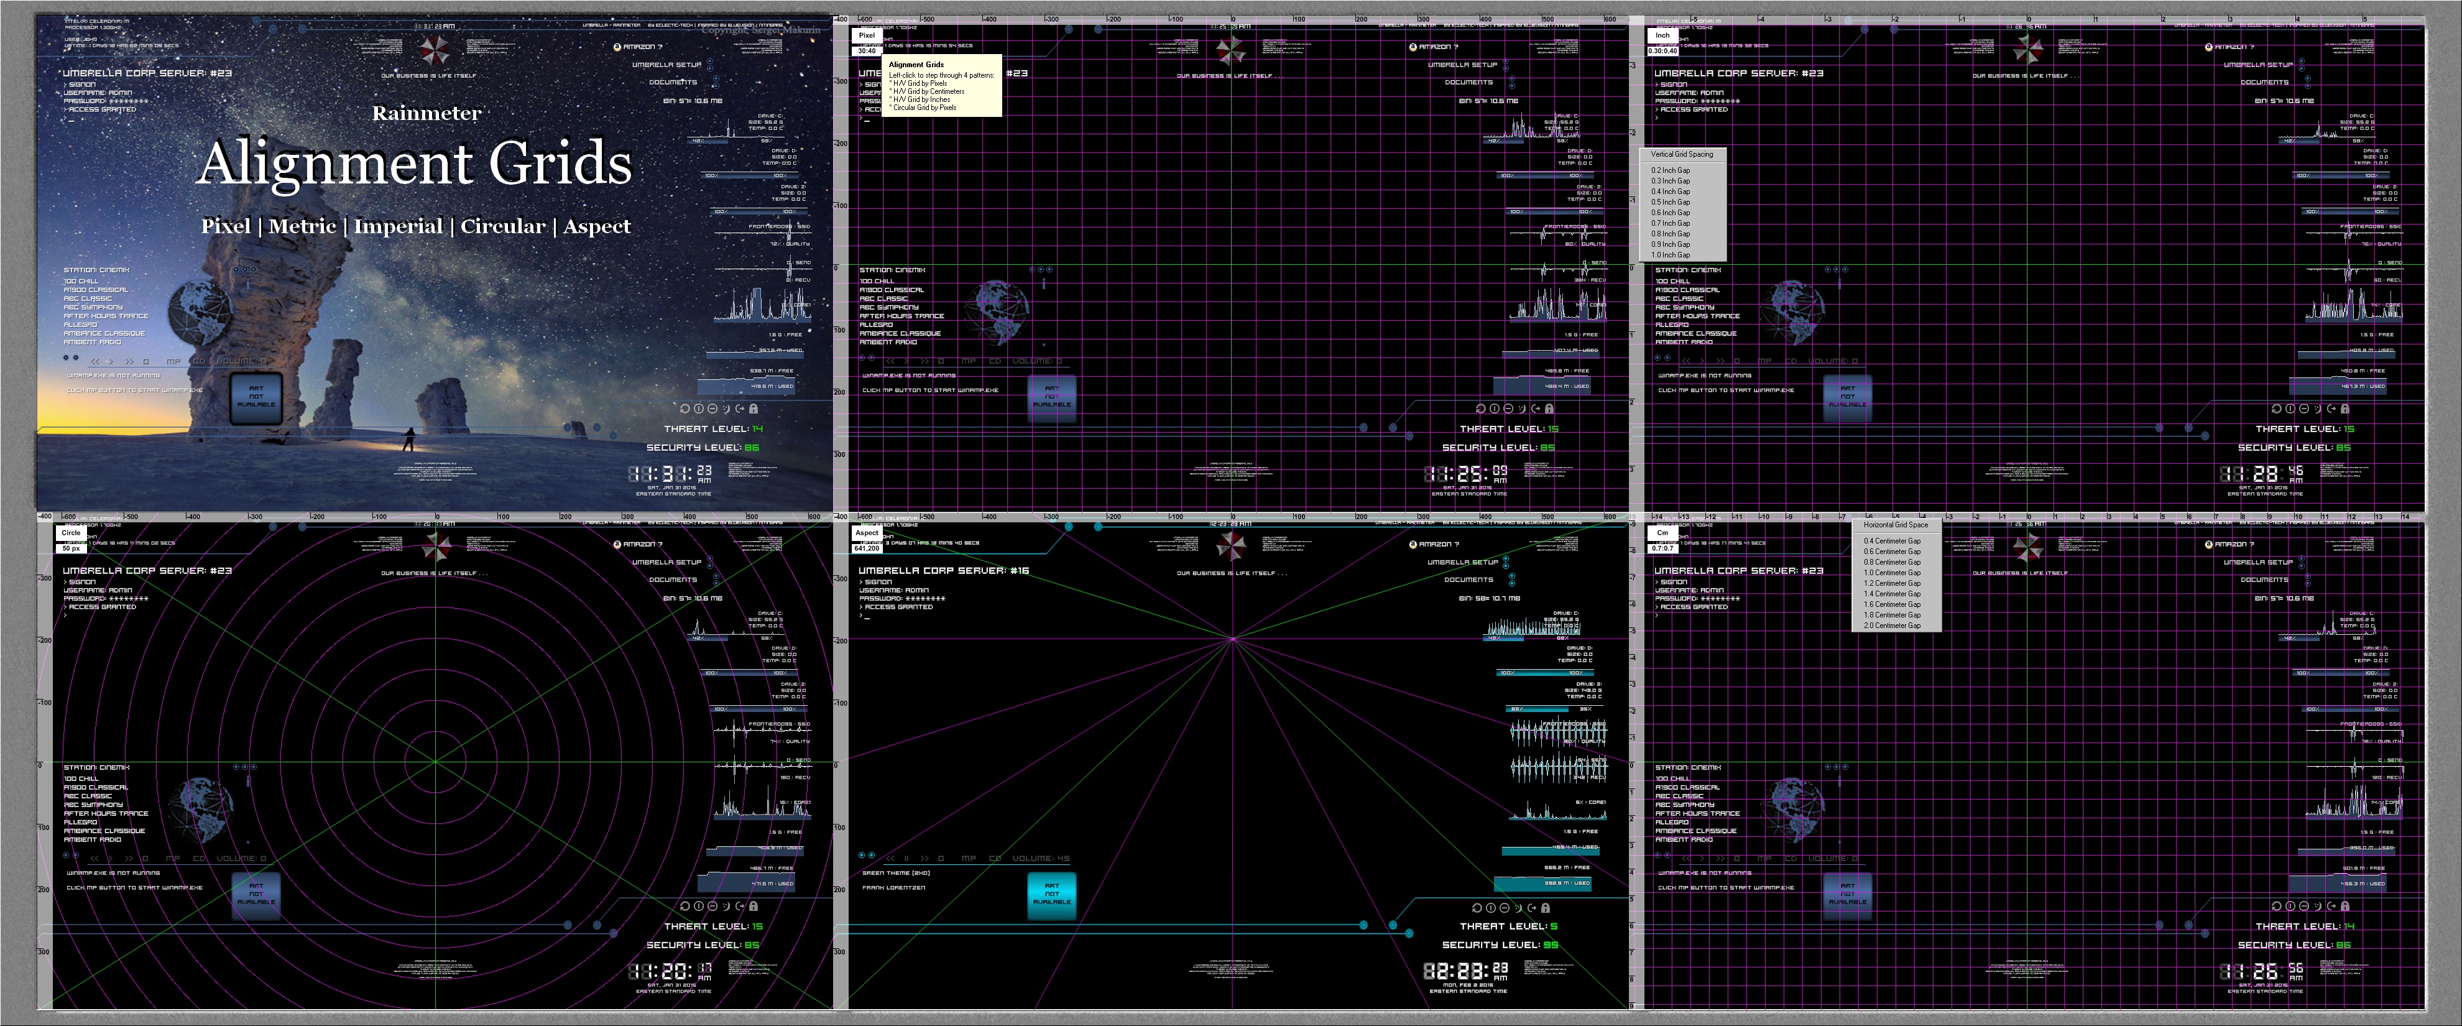2462x1026 pixels.
Task: Click shutdown power icon in Cm grid panel
Action: [2290, 905]
